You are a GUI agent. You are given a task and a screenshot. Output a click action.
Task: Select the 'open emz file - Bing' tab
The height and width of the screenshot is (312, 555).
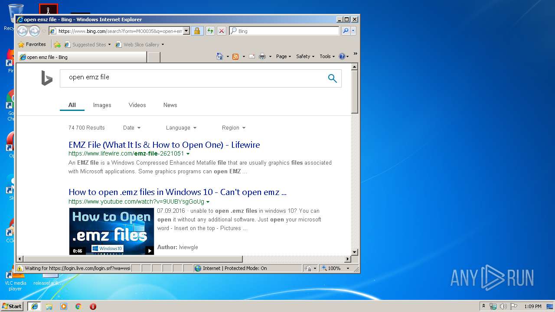tap(82, 57)
